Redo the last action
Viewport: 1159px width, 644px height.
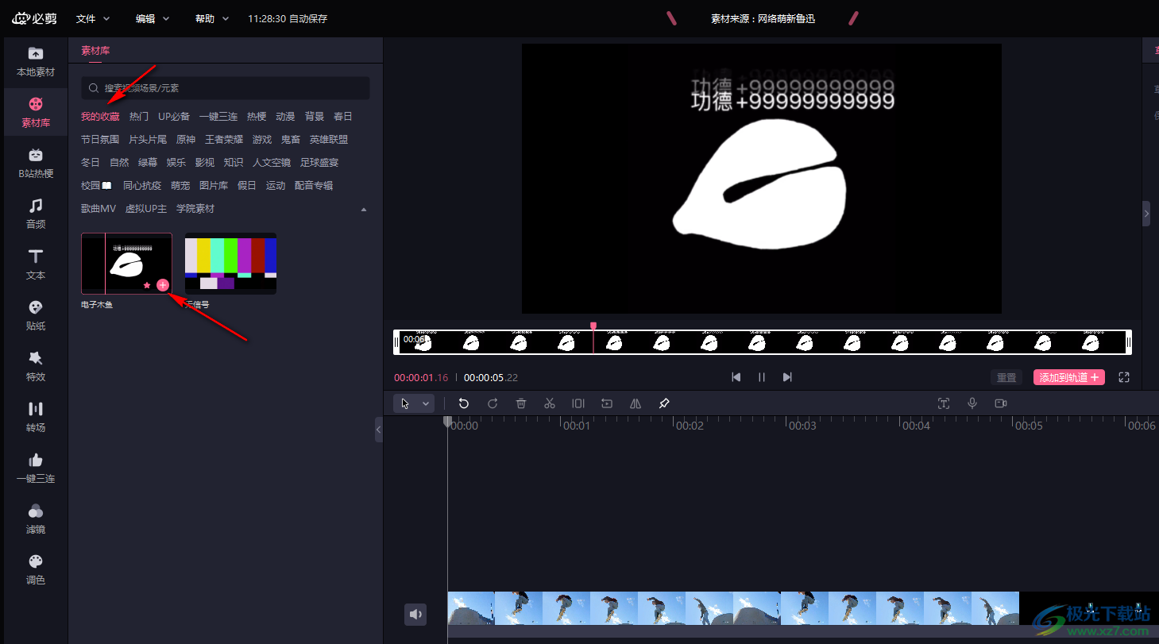tap(493, 403)
